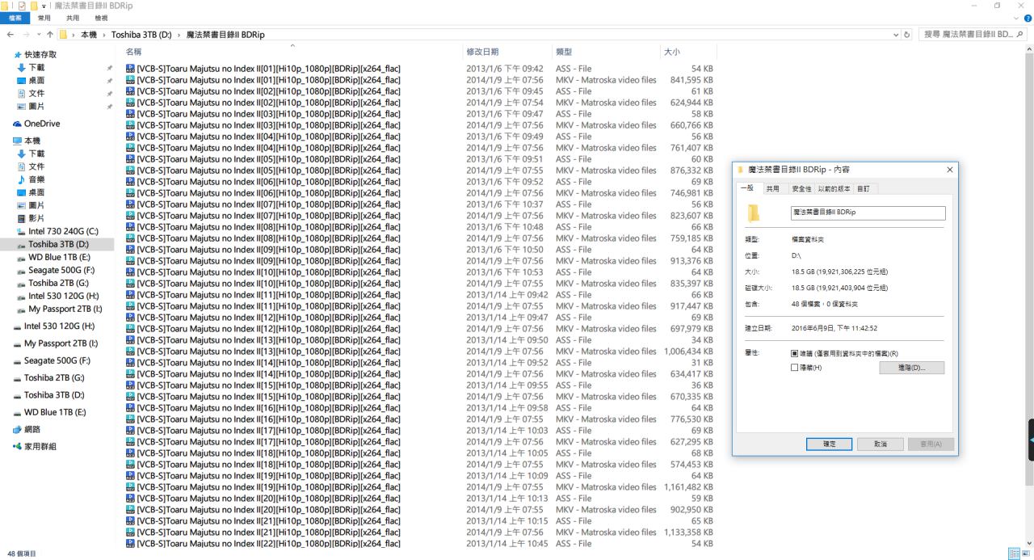
Task: Open the recent locations dropdown arrow
Action: (x=38, y=35)
